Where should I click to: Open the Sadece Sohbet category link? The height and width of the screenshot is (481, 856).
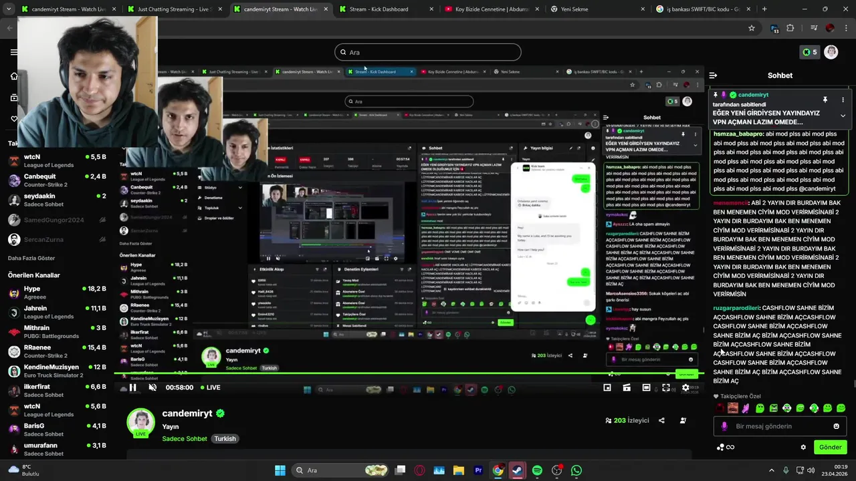[x=185, y=439]
